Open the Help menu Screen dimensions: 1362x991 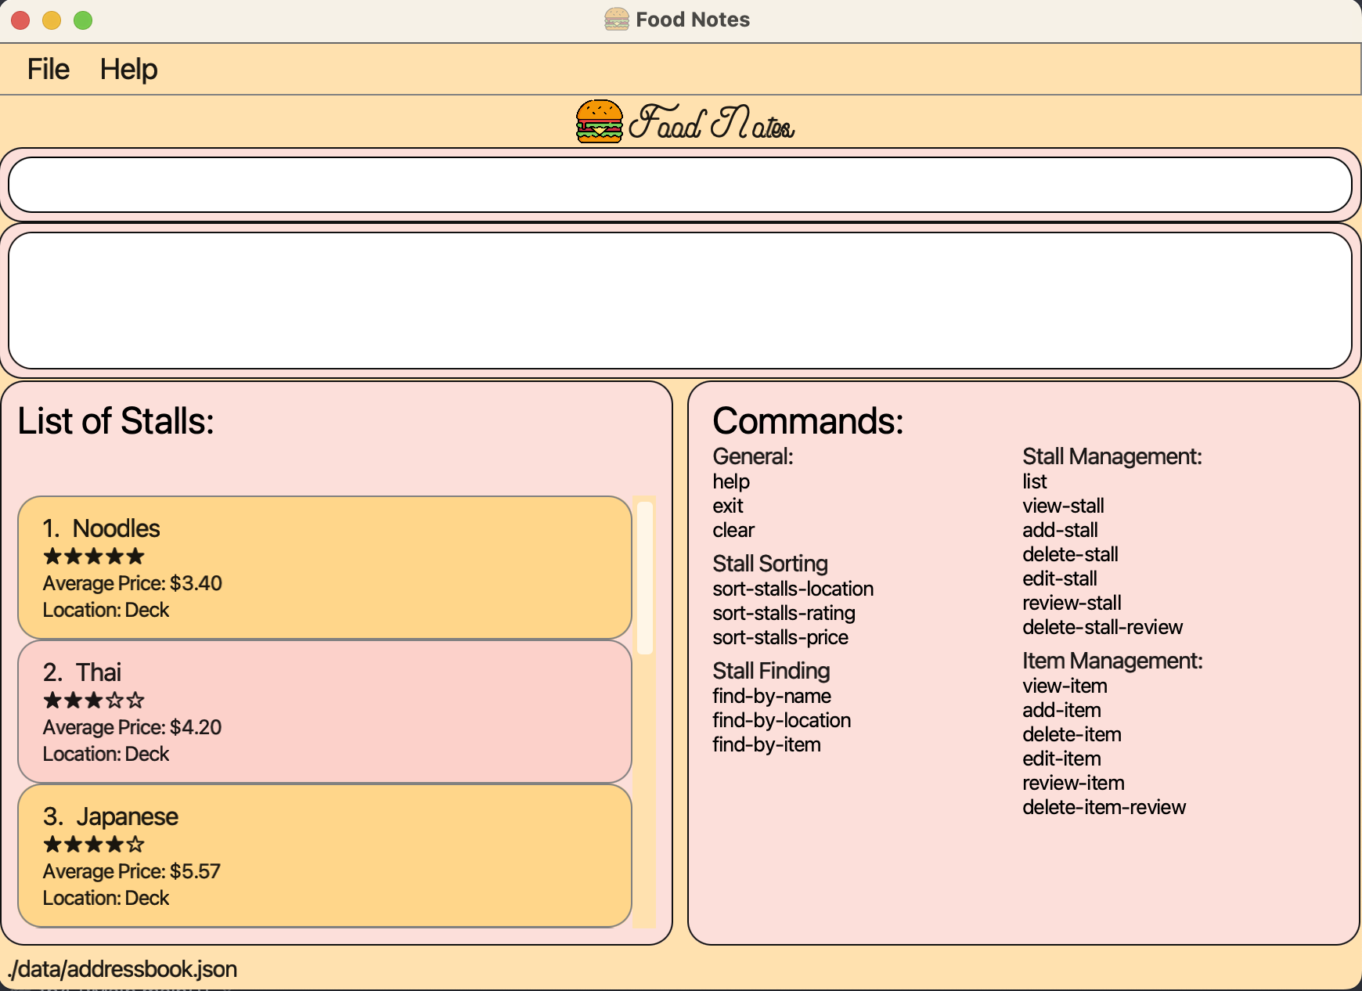128,69
